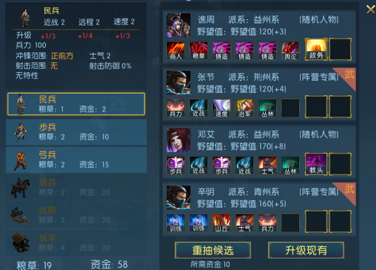Click the 重抽候选 button
This screenshot has height=270, width=376.
pyautogui.click(x=212, y=250)
